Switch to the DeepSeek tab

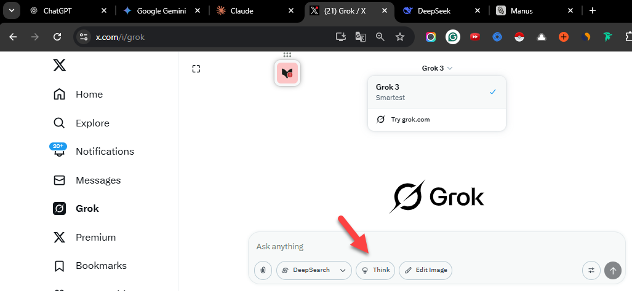440,11
